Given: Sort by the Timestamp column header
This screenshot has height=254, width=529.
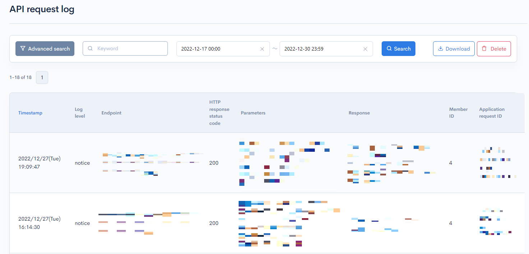Looking at the screenshot, I should click(30, 113).
